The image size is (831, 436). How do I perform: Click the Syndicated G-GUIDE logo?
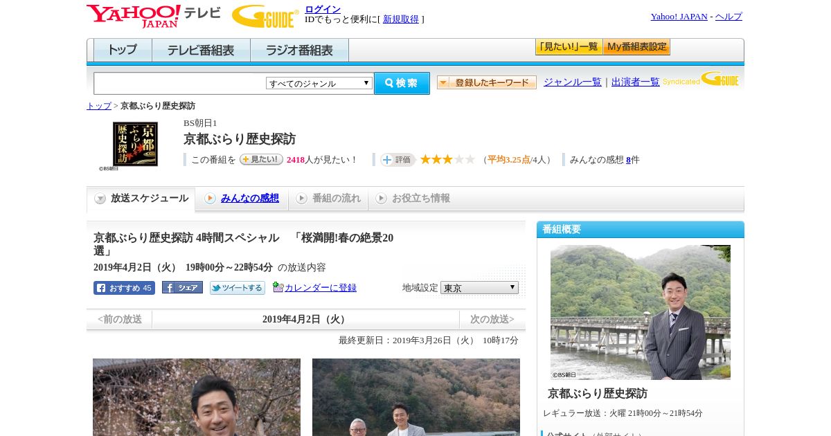701,80
